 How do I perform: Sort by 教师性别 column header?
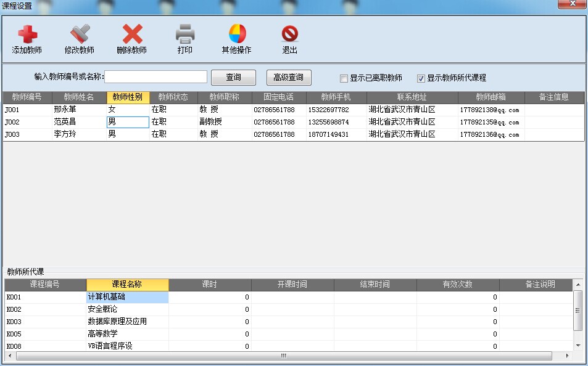point(128,97)
